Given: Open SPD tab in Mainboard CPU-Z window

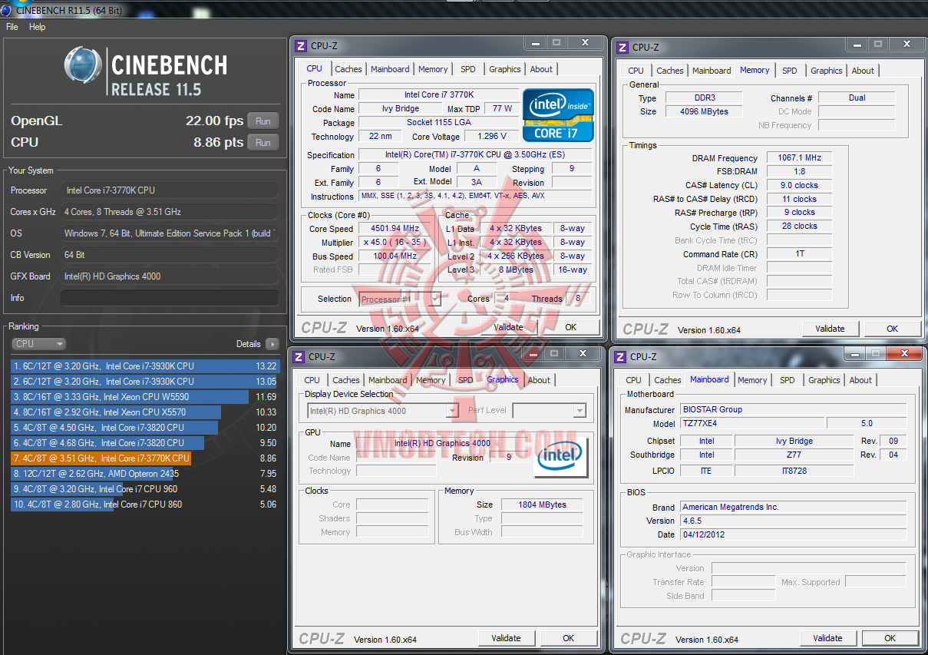Looking at the screenshot, I should tap(788, 380).
